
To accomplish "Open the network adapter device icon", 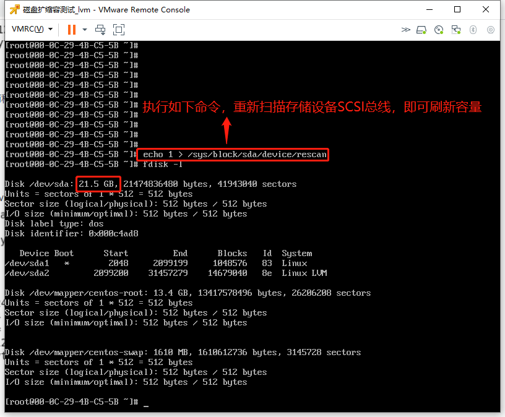I will [x=455, y=30].
